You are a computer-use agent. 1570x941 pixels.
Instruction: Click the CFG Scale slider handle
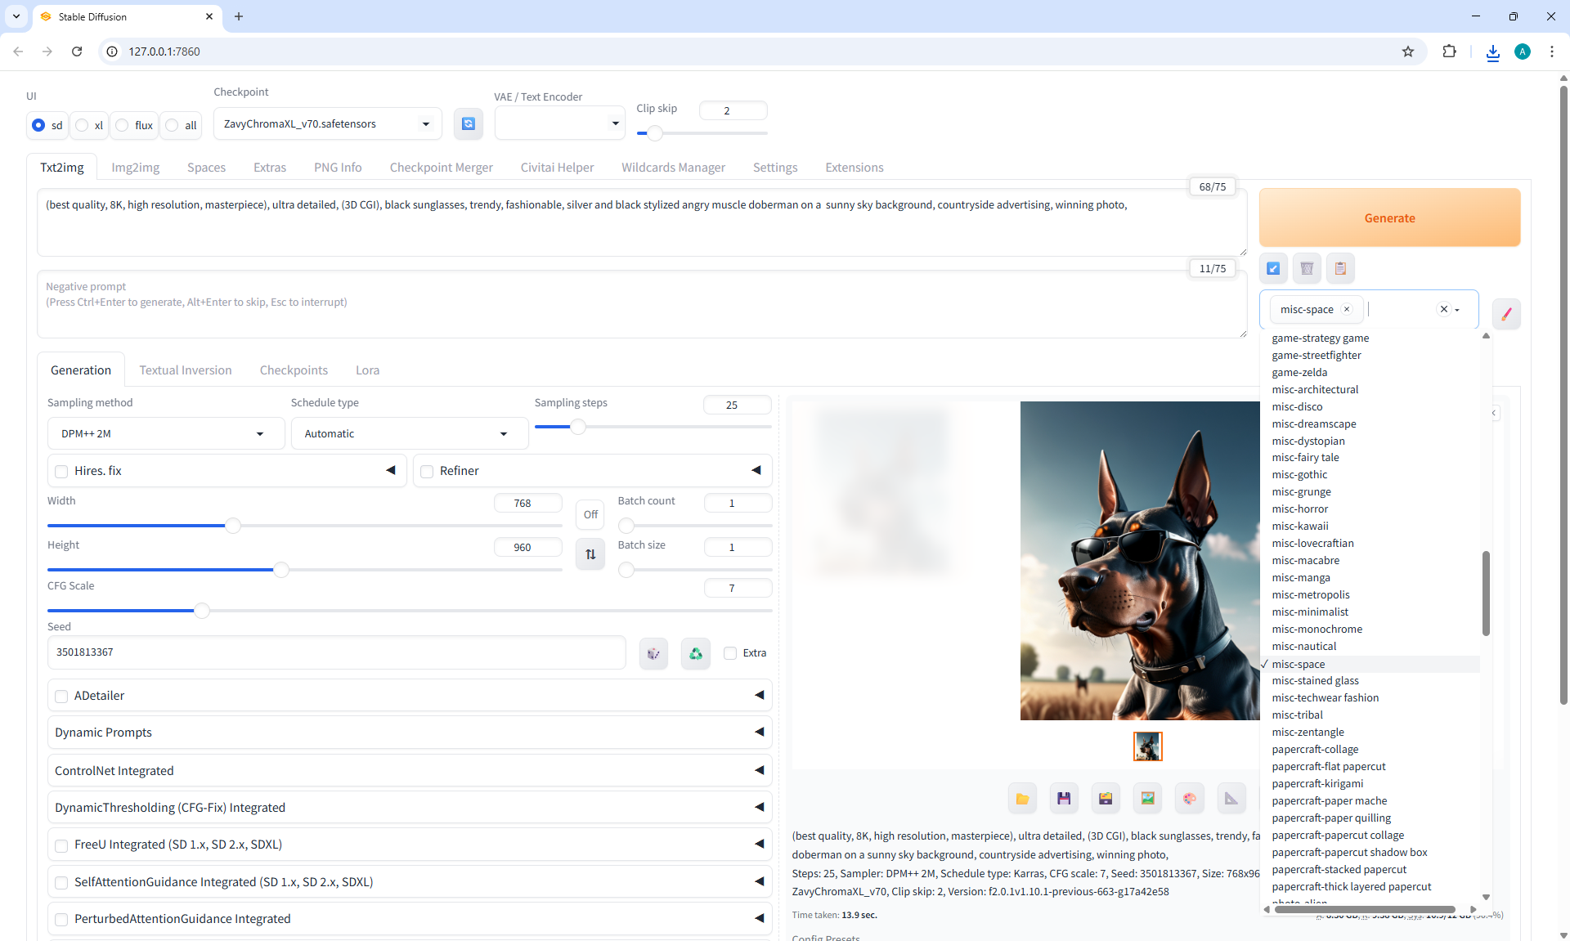(x=201, y=610)
